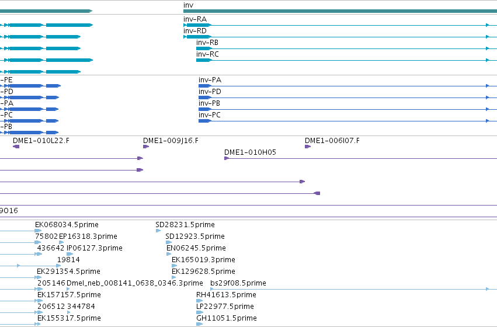This screenshot has width=497, height=327.
Task: Select the inv-PA protein feature
Action: click(347, 86)
